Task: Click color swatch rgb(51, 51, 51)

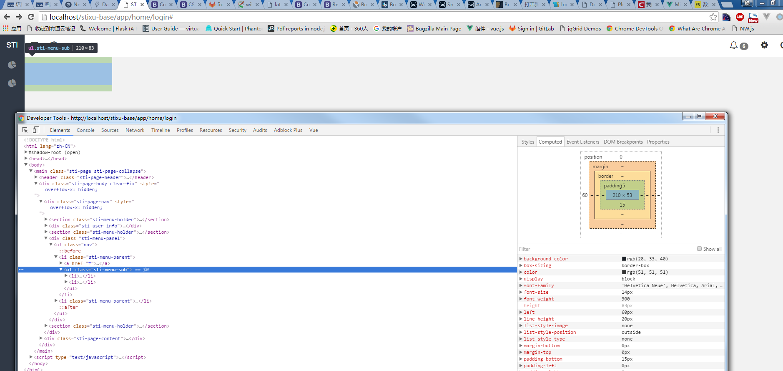Action: (x=624, y=272)
